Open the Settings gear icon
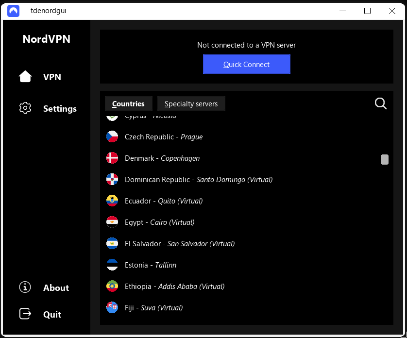 pyautogui.click(x=25, y=108)
